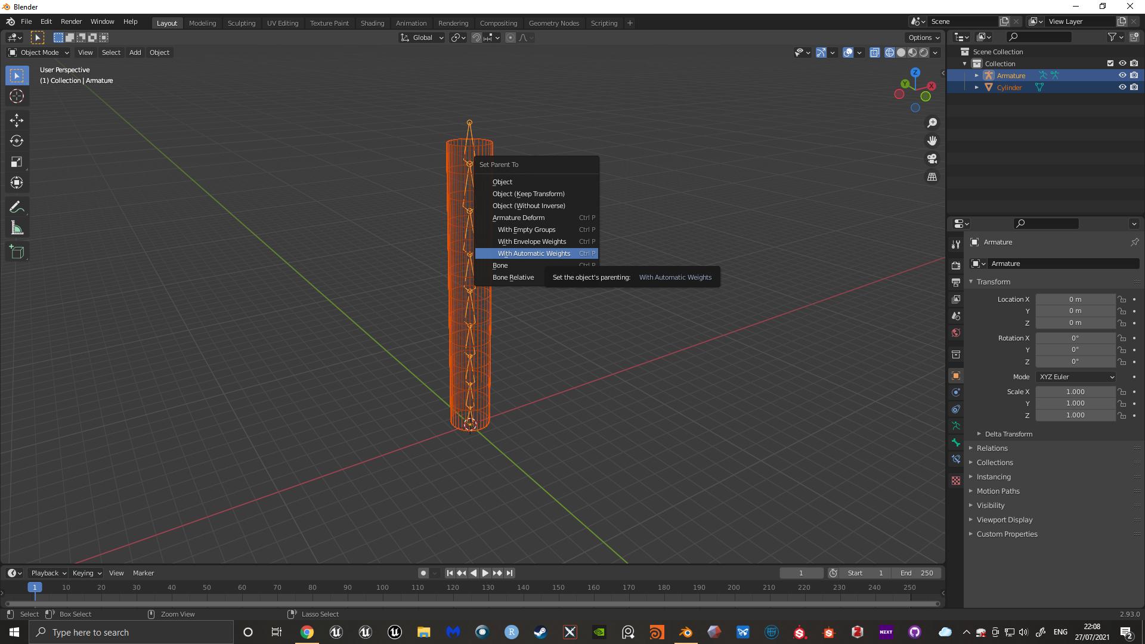Click the Rotate tool icon

17,141
